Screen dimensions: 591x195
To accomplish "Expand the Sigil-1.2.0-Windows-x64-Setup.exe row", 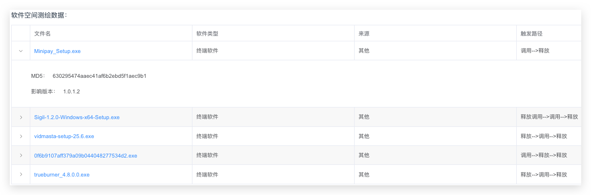I will click(21, 117).
